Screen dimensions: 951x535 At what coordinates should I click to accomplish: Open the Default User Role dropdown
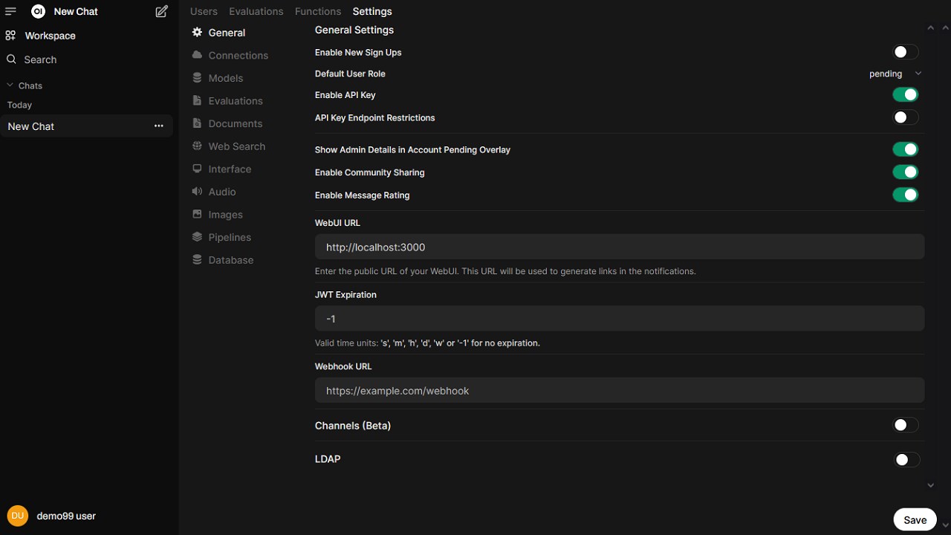coord(895,74)
